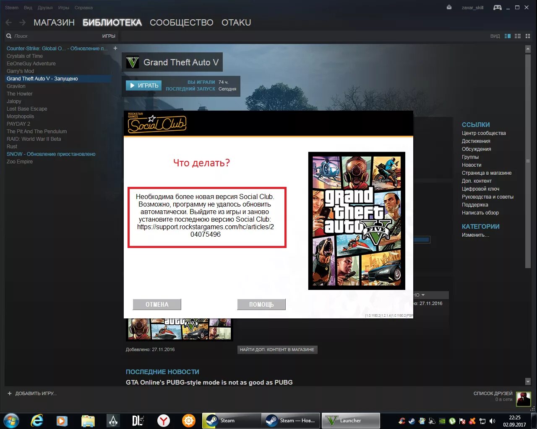Select Rust in the game list
Viewport: 537px width, 429px height.
pos(12,147)
